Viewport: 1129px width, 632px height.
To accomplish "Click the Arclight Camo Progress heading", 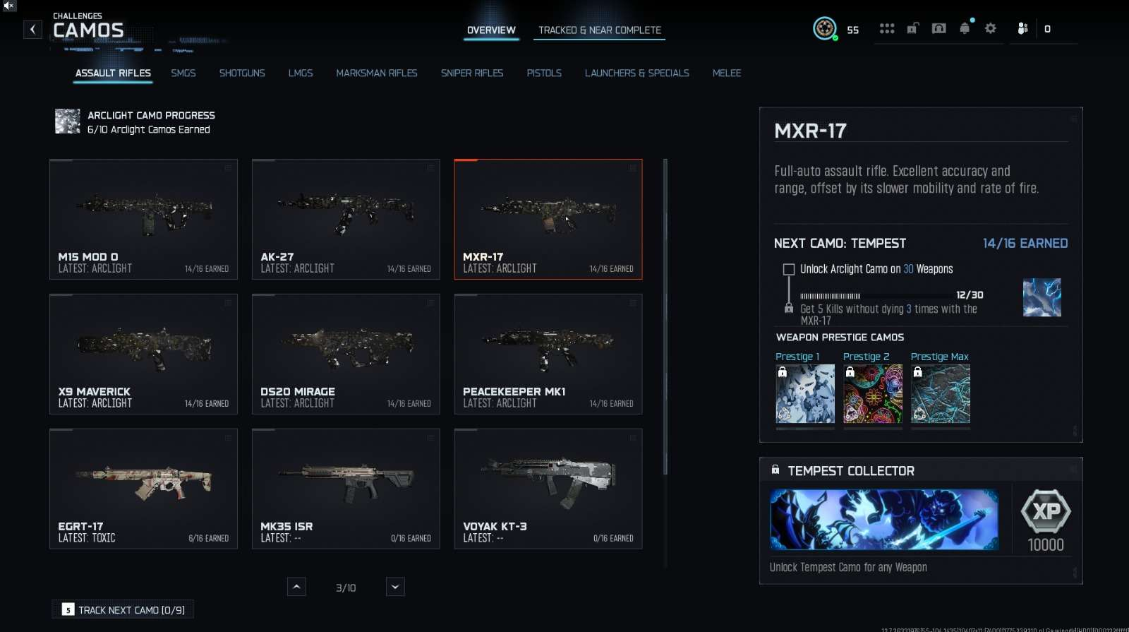I will (x=151, y=115).
